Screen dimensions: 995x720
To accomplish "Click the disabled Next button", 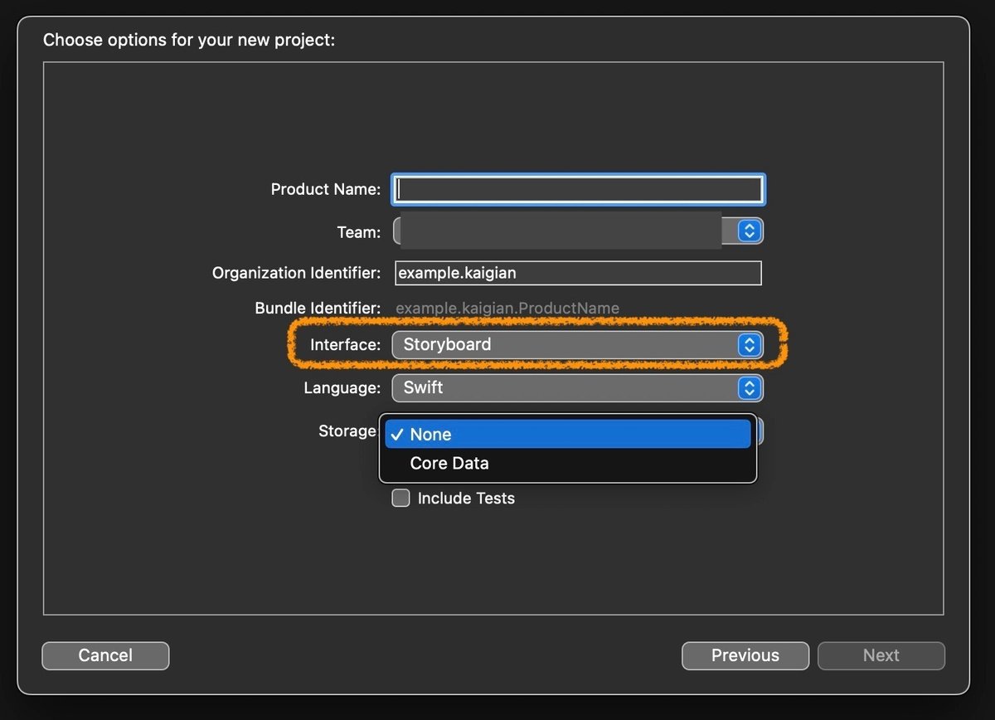I will click(x=881, y=655).
